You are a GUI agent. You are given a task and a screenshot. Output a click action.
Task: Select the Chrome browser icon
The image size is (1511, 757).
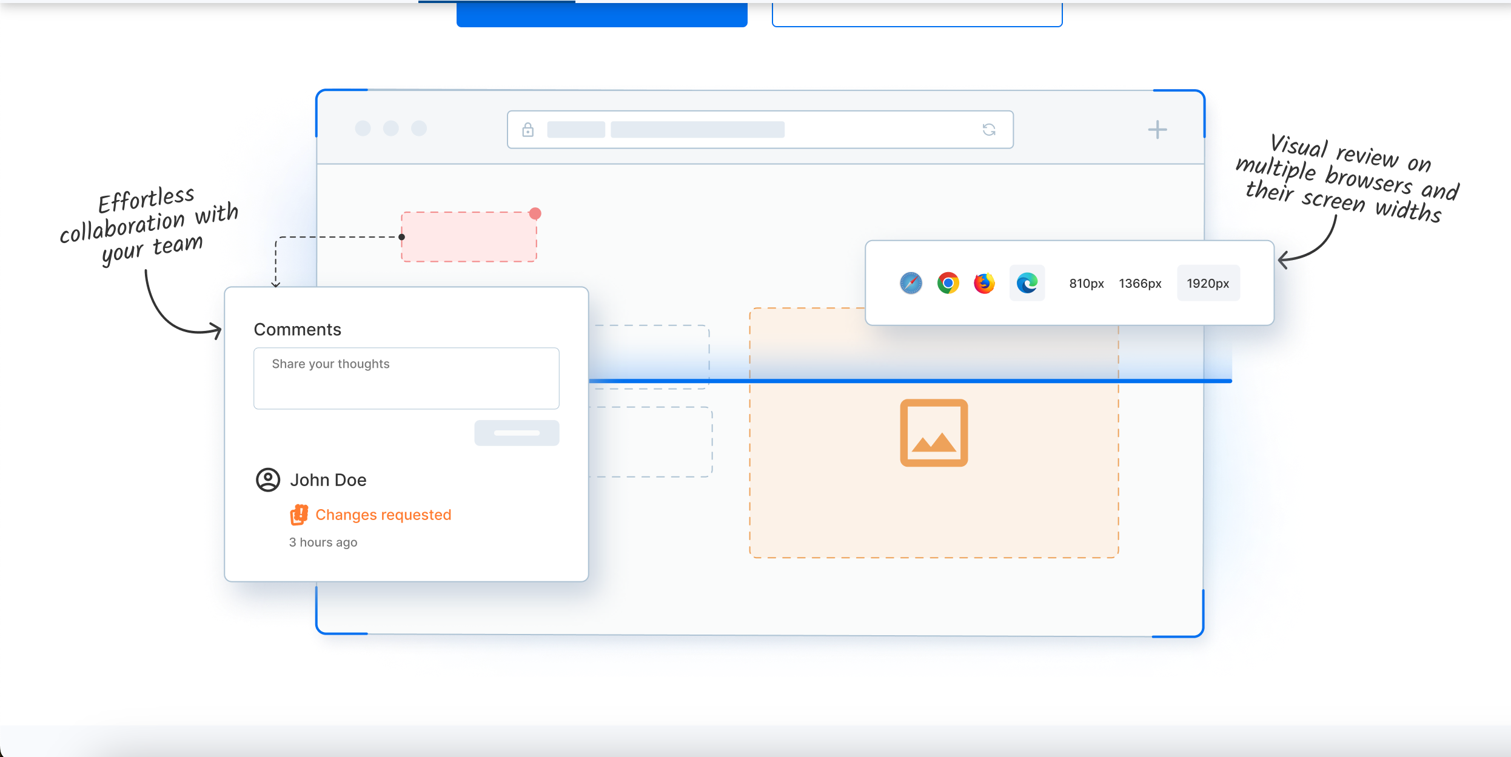point(948,283)
